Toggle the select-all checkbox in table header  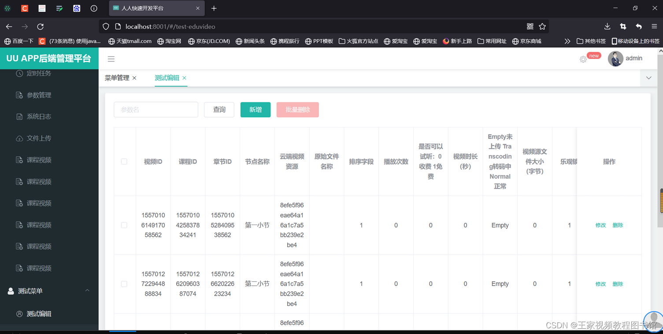[x=124, y=162]
